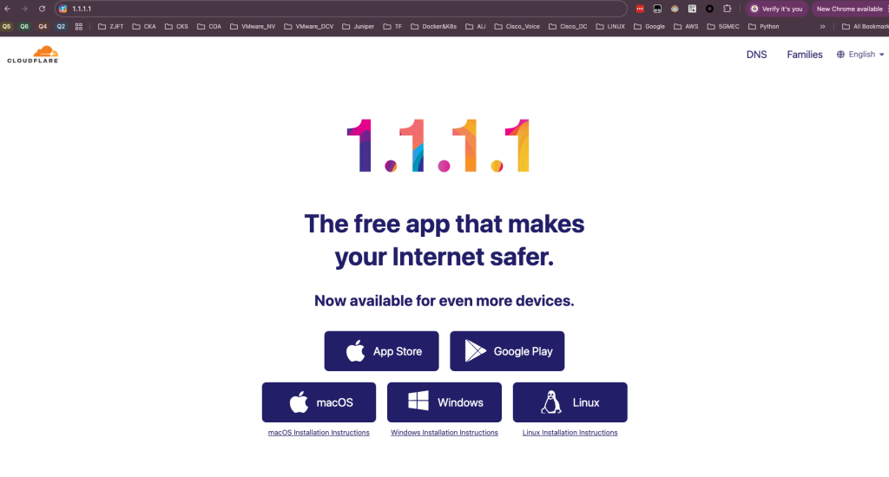Download the macOS app
This screenshot has width=889, height=477.
coord(319,402)
